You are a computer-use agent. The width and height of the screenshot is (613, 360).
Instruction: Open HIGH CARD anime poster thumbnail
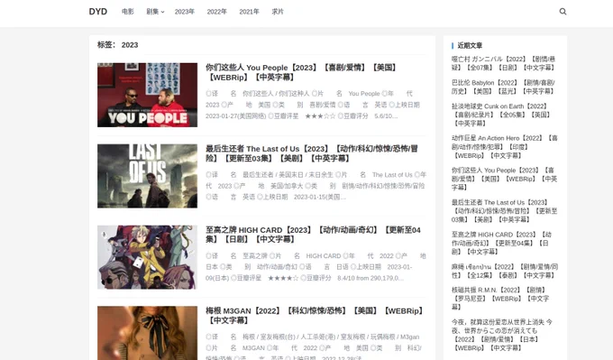(x=147, y=257)
